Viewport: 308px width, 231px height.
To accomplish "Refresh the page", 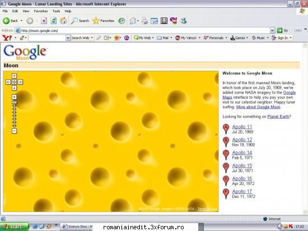I will 53,21.
